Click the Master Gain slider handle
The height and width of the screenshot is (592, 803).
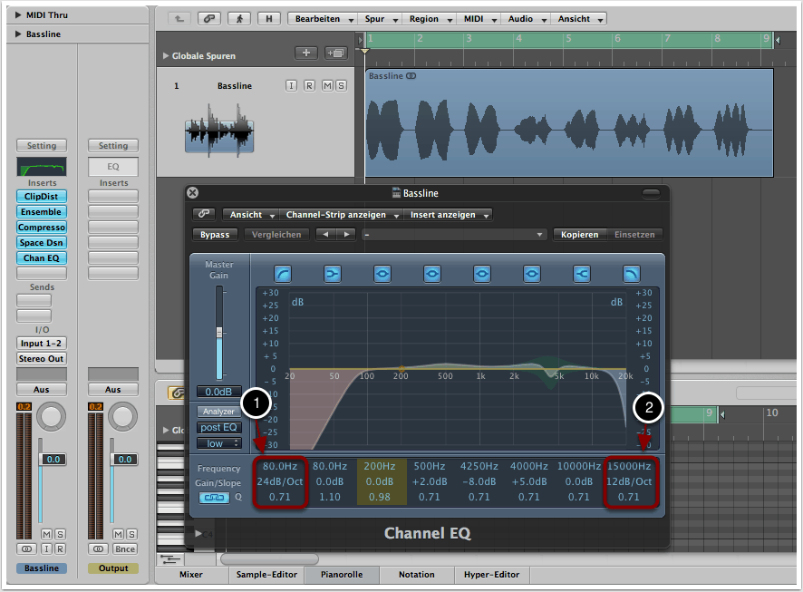(x=218, y=334)
